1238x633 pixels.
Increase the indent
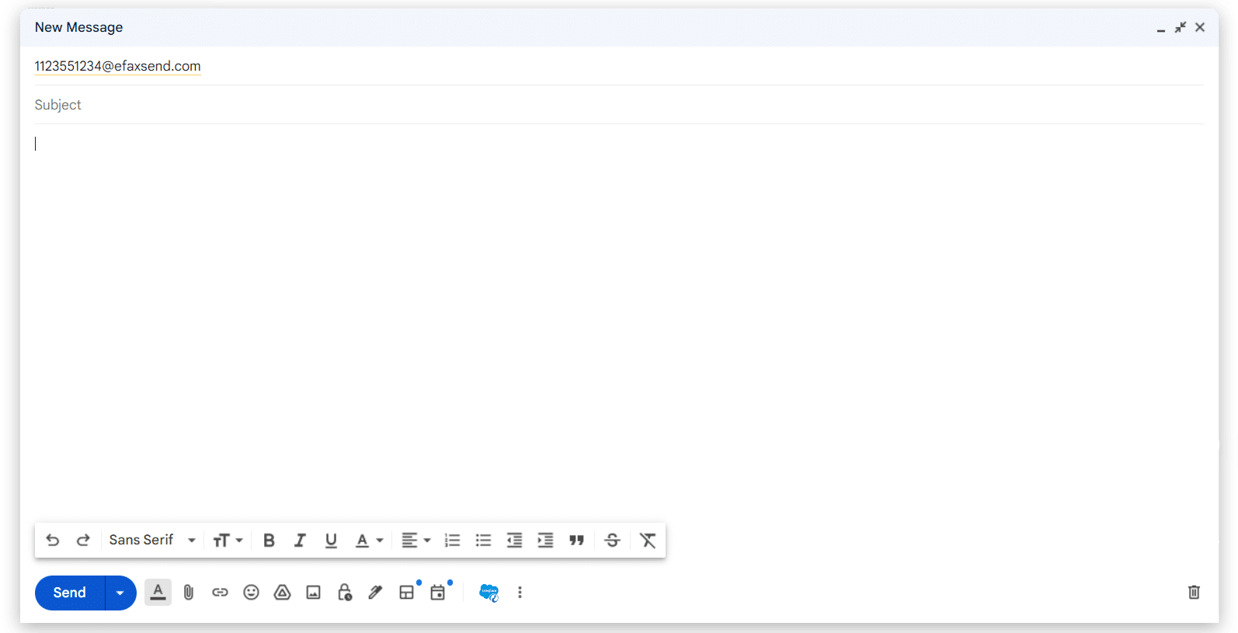545,540
